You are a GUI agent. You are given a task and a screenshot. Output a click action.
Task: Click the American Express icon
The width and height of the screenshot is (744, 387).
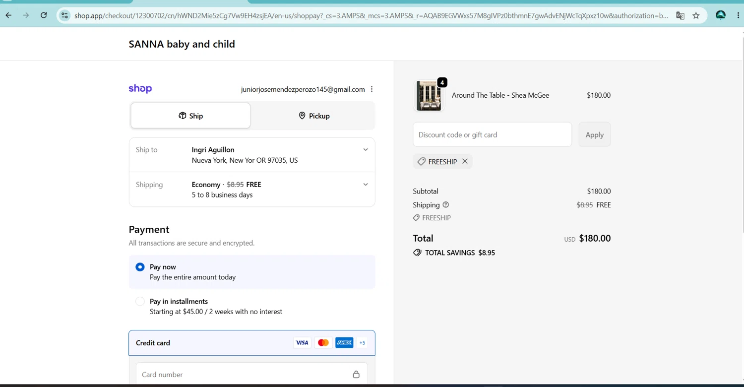[x=344, y=343]
